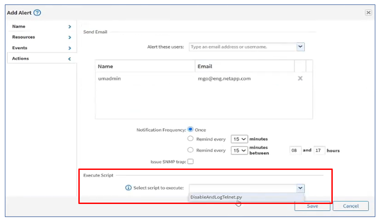Image resolution: width=382 pixels, height=221 pixels.
Task: Click the start hour field showing 08
Action: (x=295, y=150)
